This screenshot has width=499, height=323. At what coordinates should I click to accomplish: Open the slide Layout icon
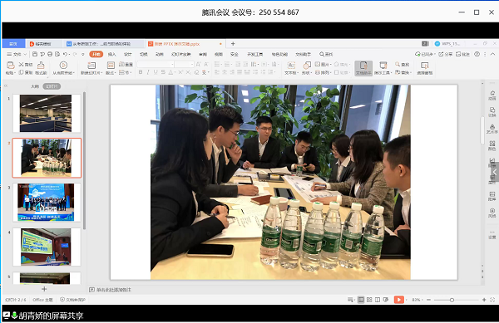point(111,66)
